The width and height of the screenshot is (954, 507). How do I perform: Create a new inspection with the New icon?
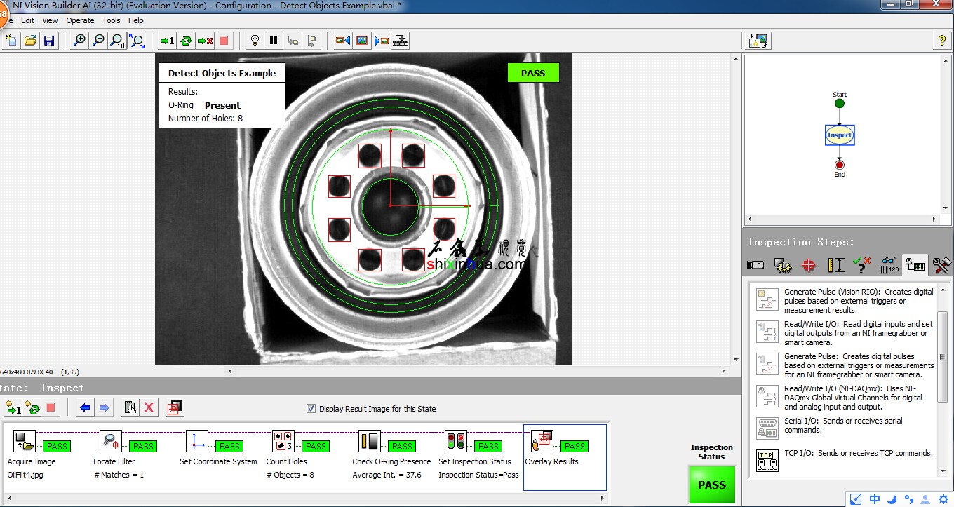coord(12,41)
